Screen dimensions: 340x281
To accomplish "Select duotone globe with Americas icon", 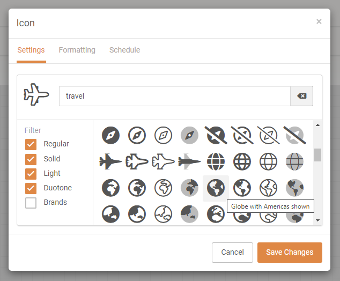I will click(x=294, y=188).
